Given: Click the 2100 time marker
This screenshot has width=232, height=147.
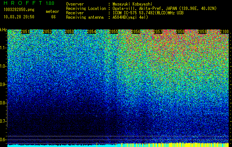Looking at the screenshot, I should point(224,32).
